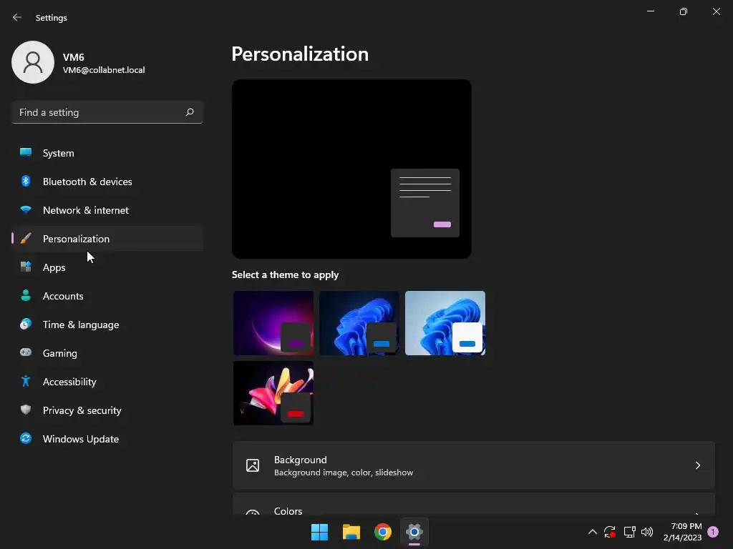Open the Background settings row
733x549 pixels.
tap(474, 465)
